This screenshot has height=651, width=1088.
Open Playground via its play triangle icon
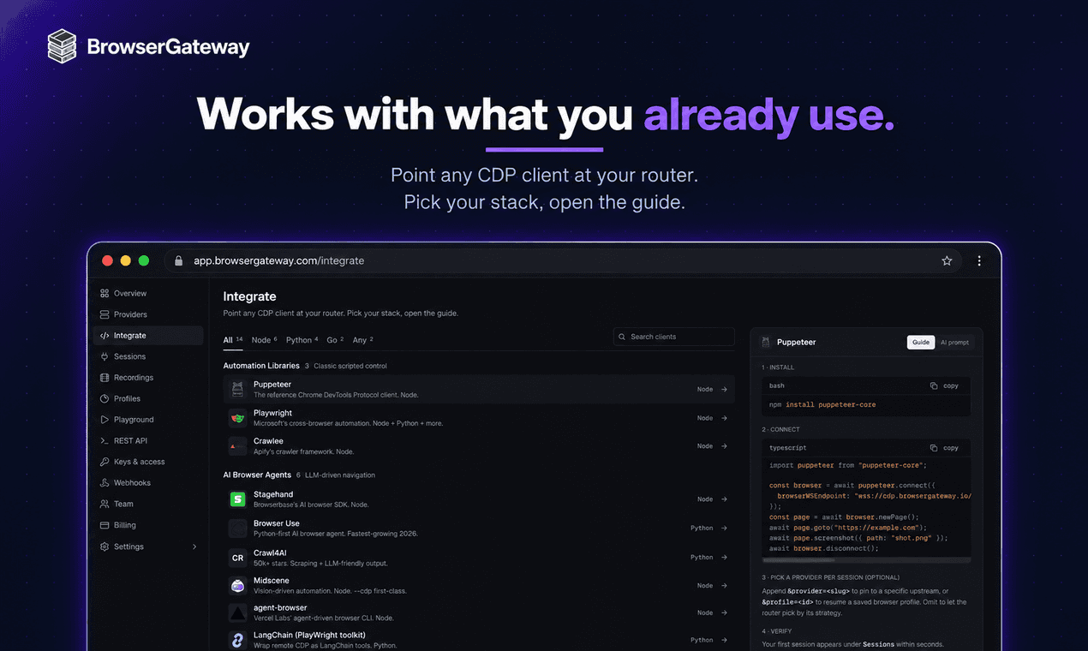(x=105, y=420)
